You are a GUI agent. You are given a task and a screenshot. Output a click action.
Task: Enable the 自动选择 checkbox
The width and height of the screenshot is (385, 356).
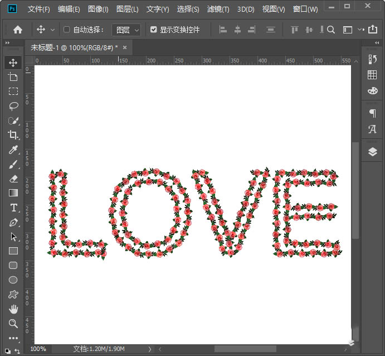(67, 30)
